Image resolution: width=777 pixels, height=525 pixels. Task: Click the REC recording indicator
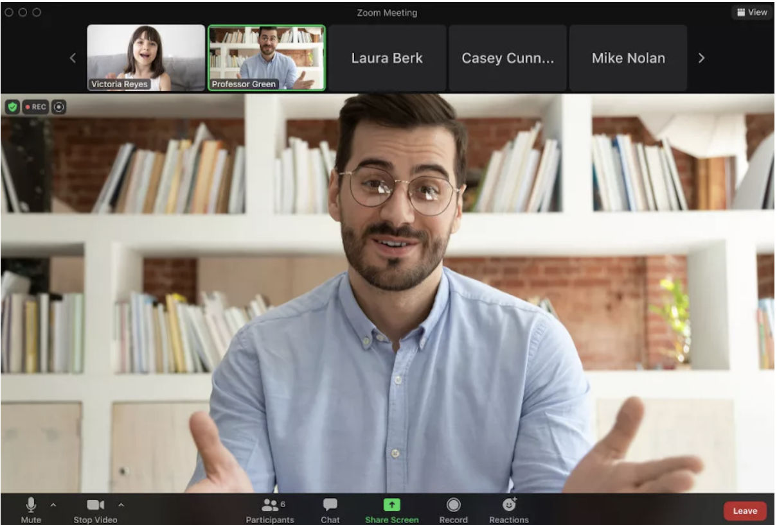35,107
